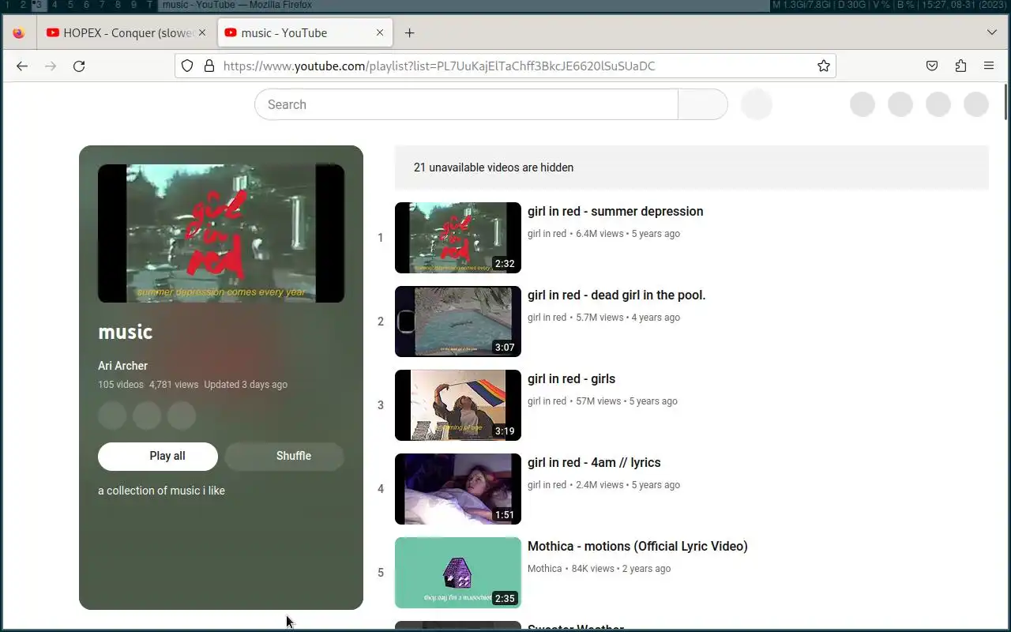The image size is (1011, 632).
Task: Open the Firefox hamburger menu
Action: tap(989, 66)
